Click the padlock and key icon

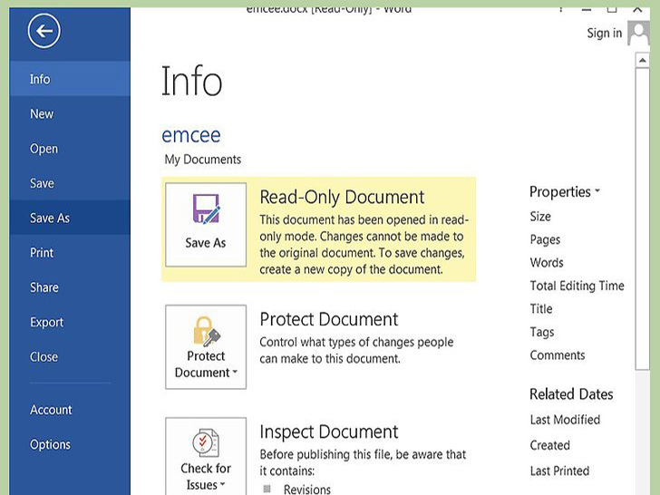coord(207,332)
